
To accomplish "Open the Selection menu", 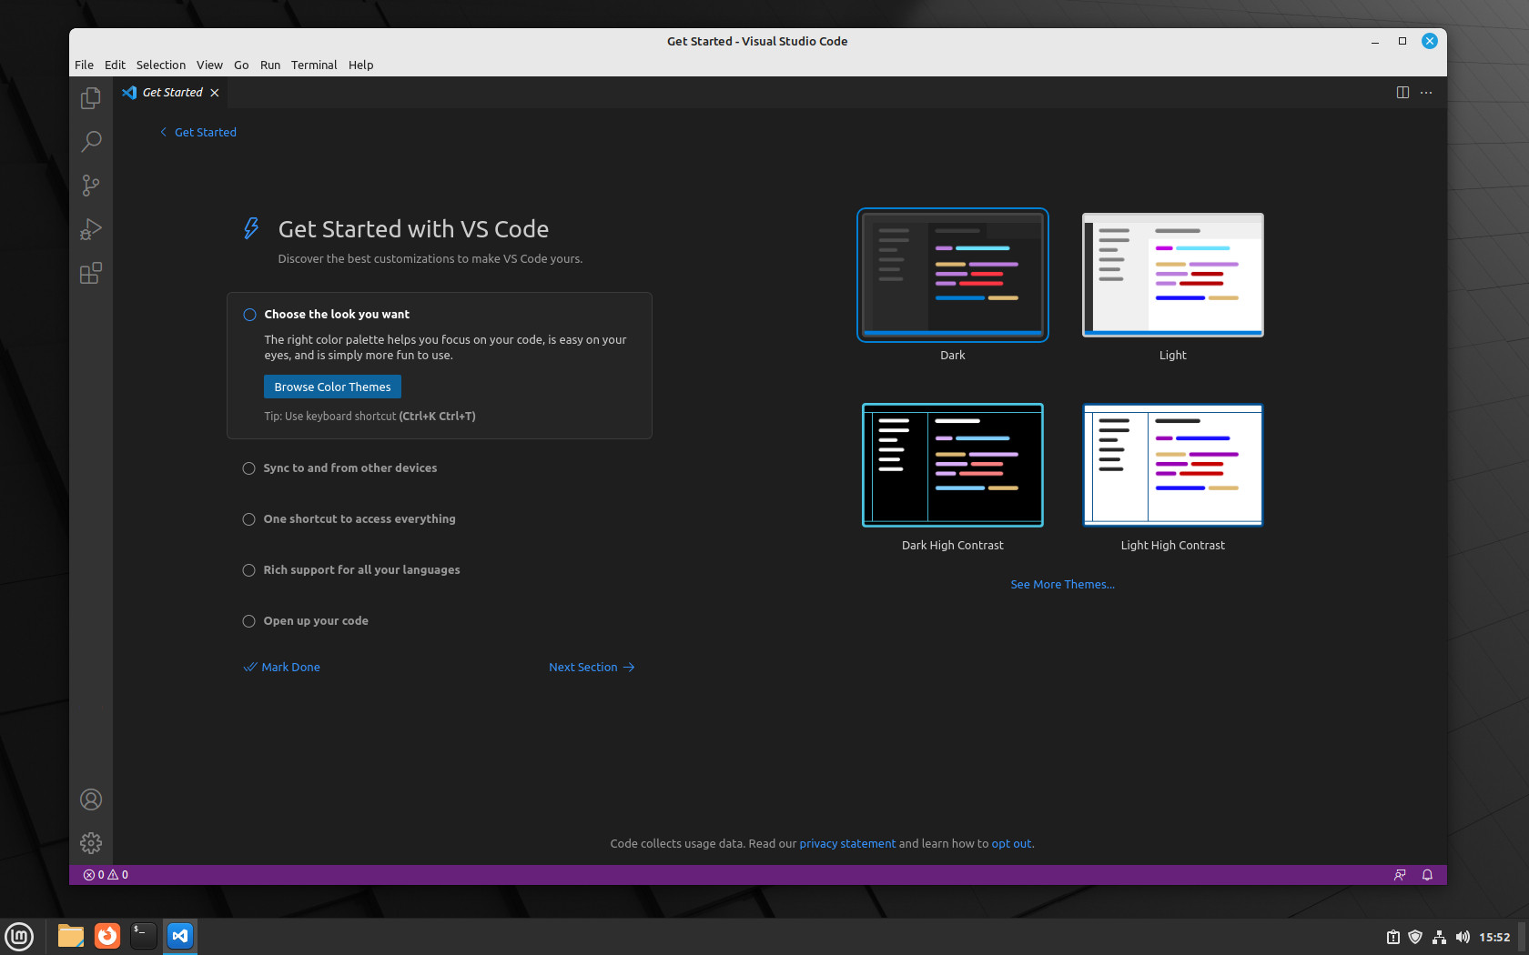I will point(161,65).
